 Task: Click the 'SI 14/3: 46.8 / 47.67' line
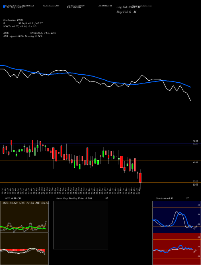pos(31,23)
